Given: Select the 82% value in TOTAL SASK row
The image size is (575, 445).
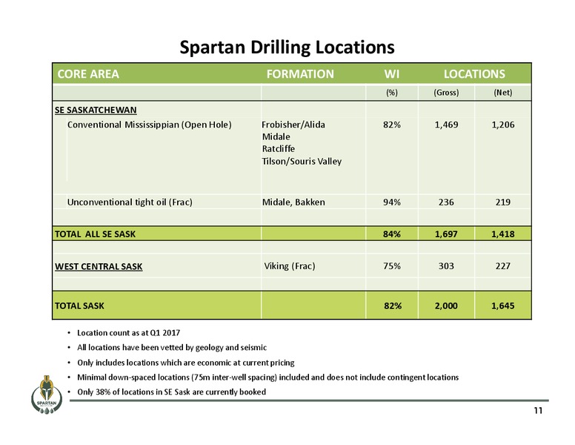Looking at the screenshot, I should (393, 306).
